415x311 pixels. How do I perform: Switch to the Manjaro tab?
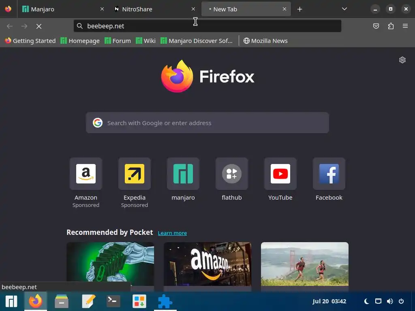[x=63, y=9]
